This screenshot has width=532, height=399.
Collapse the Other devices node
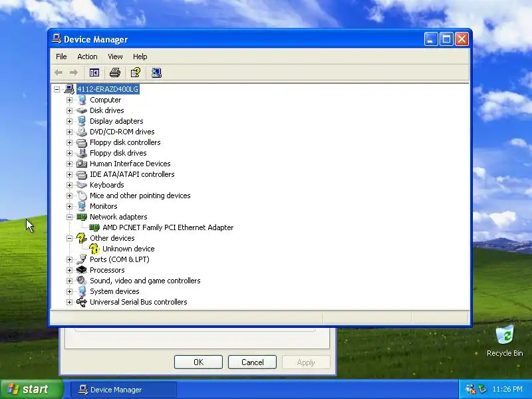click(70, 238)
